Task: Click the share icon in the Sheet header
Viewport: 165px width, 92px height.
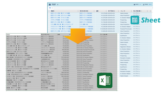Action: tap(134, 5)
